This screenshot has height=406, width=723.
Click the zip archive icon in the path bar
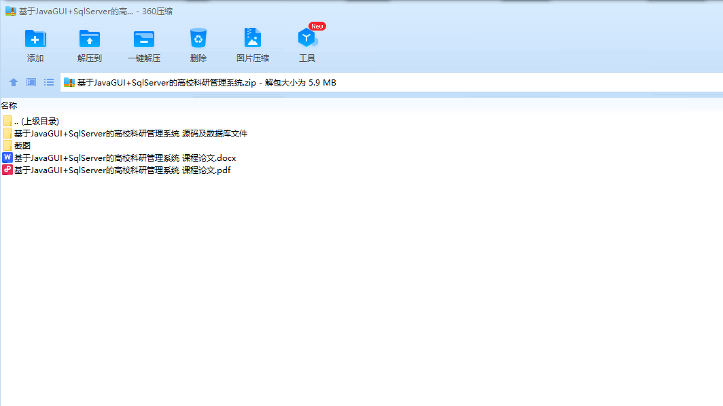[x=69, y=83]
